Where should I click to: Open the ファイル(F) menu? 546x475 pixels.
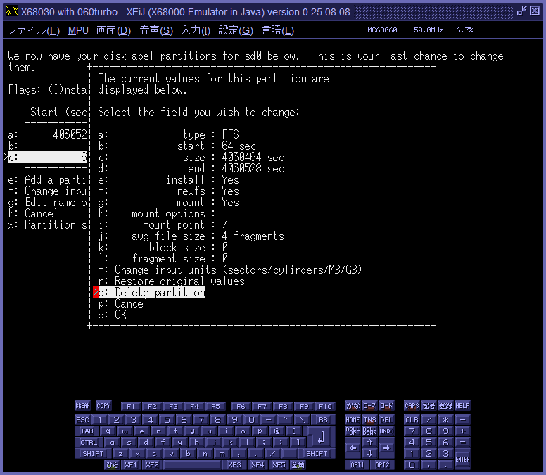point(34,31)
